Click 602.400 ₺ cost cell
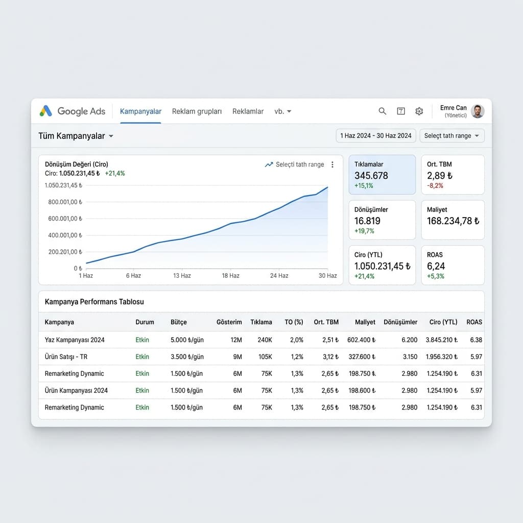The image size is (523, 523). (x=362, y=340)
